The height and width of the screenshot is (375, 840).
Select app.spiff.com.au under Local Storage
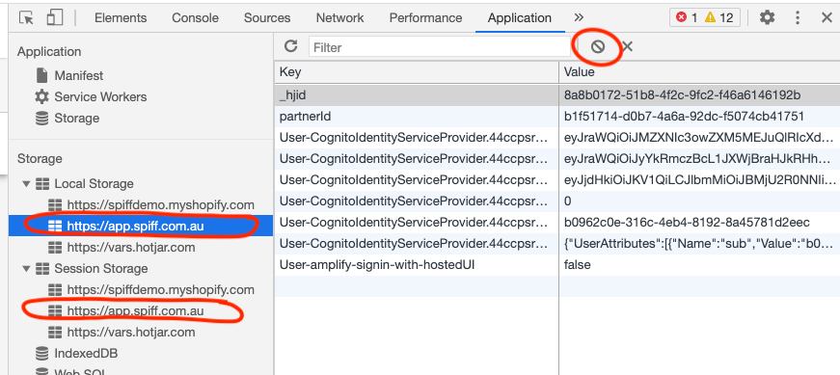136,227
